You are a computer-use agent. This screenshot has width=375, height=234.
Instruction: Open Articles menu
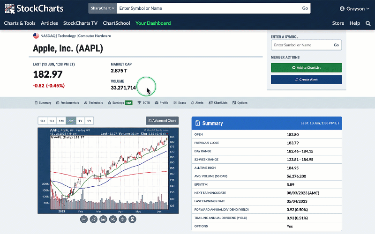pos(49,23)
